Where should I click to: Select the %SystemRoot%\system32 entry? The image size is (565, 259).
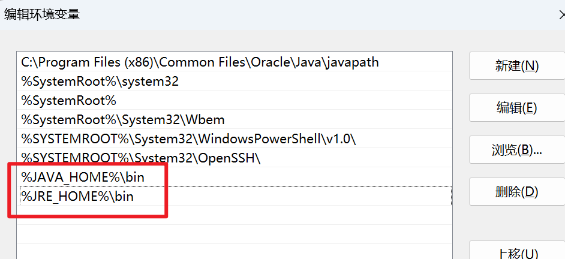(x=234, y=81)
